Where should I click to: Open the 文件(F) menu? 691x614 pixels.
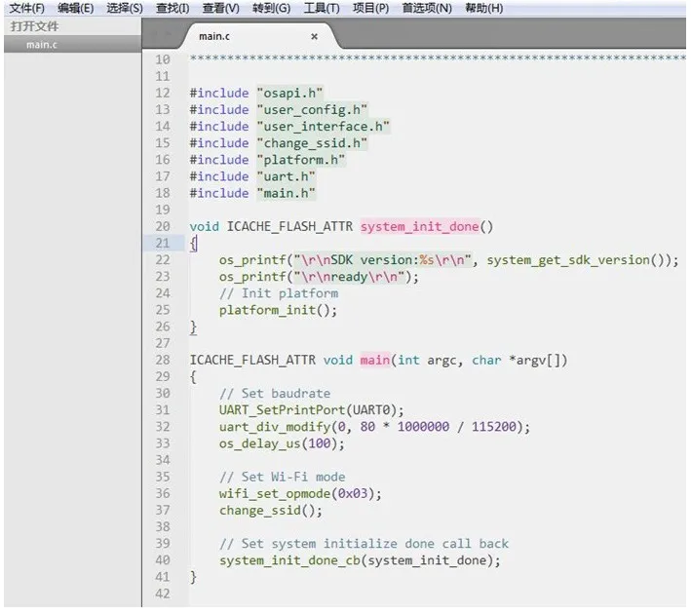click(x=26, y=9)
